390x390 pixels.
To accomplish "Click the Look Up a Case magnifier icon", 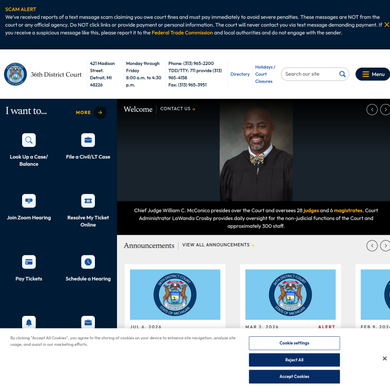I will click(29, 140).
